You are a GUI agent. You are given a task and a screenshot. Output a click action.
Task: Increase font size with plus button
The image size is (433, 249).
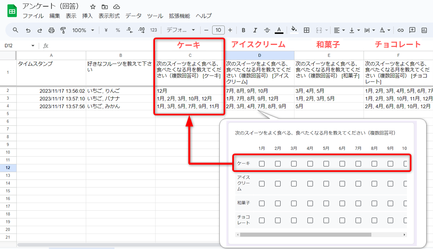230,30
